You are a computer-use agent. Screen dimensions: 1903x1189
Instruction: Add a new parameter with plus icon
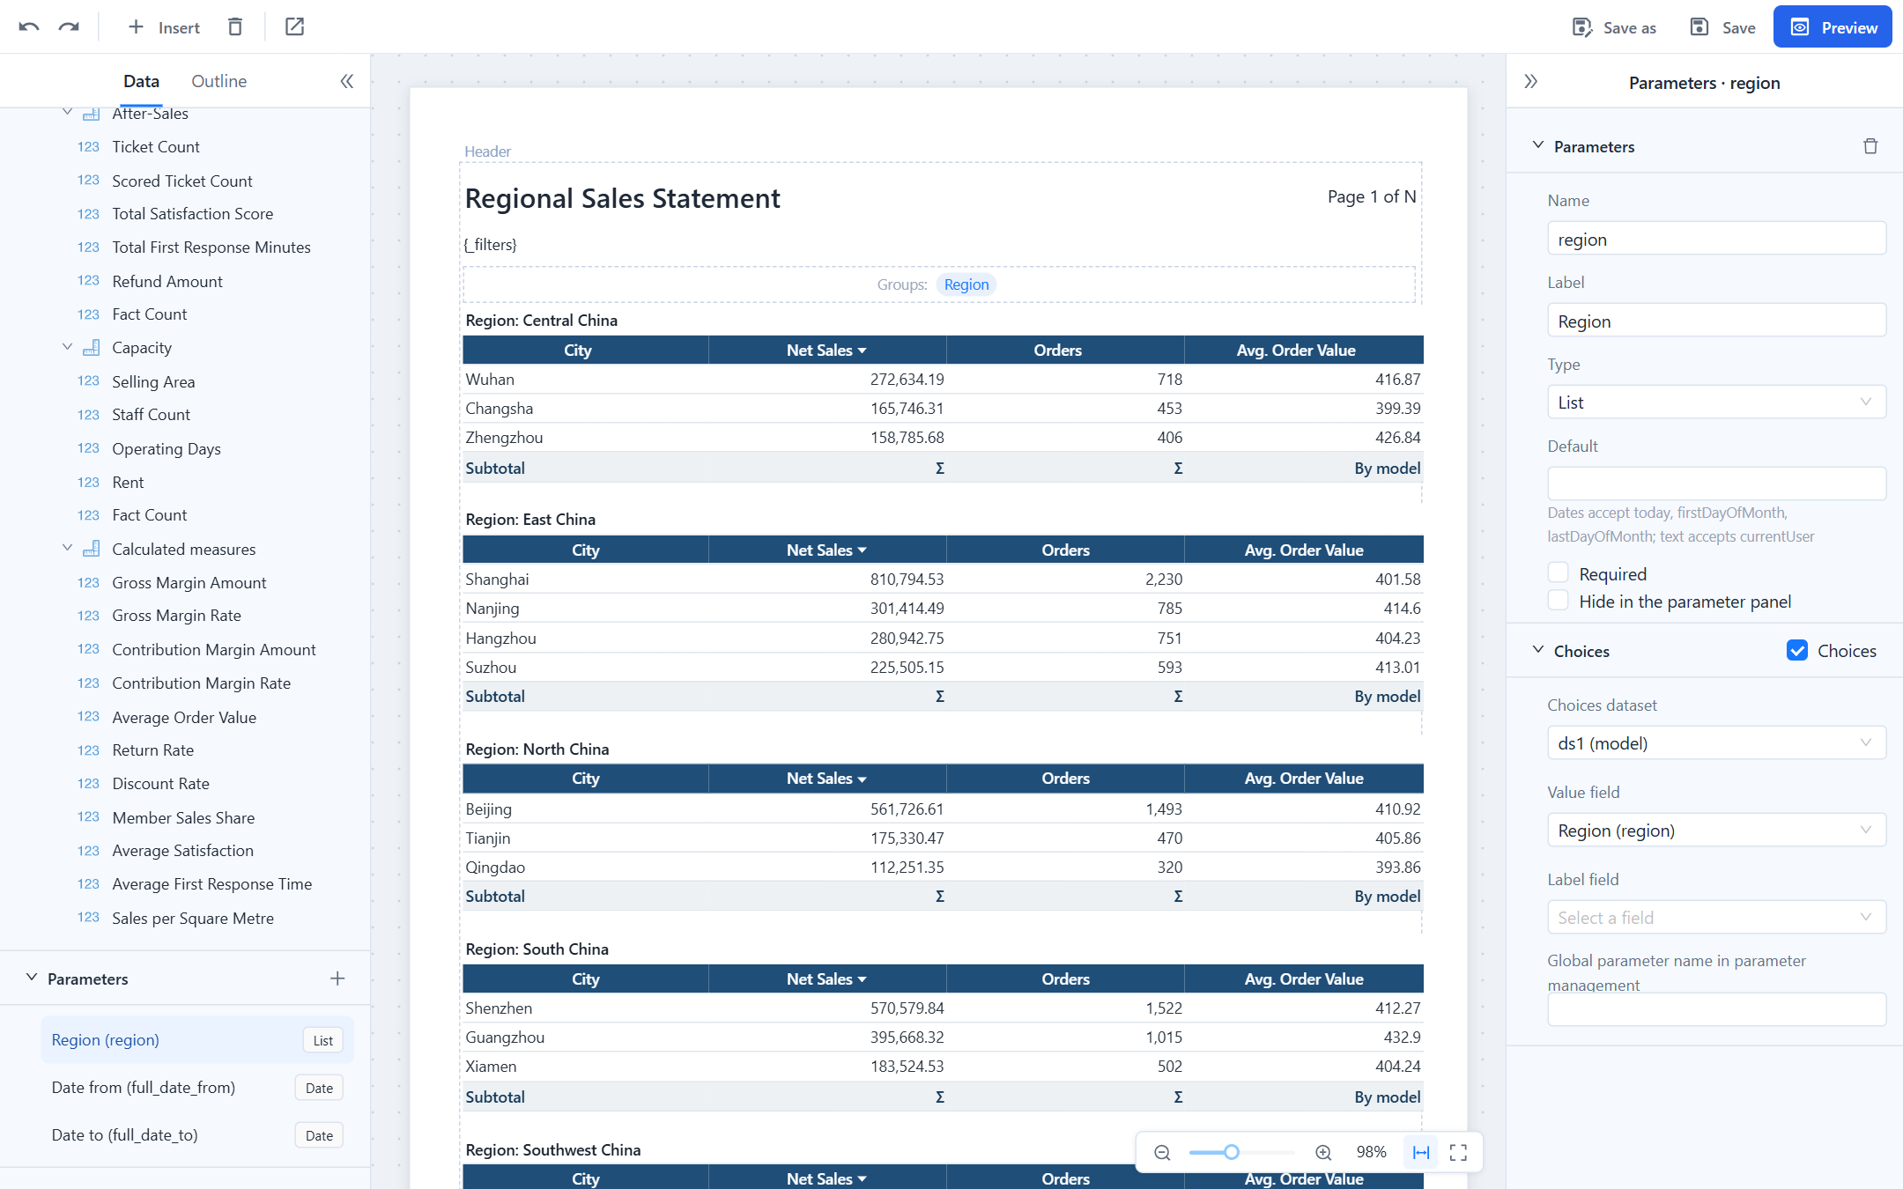337,979
